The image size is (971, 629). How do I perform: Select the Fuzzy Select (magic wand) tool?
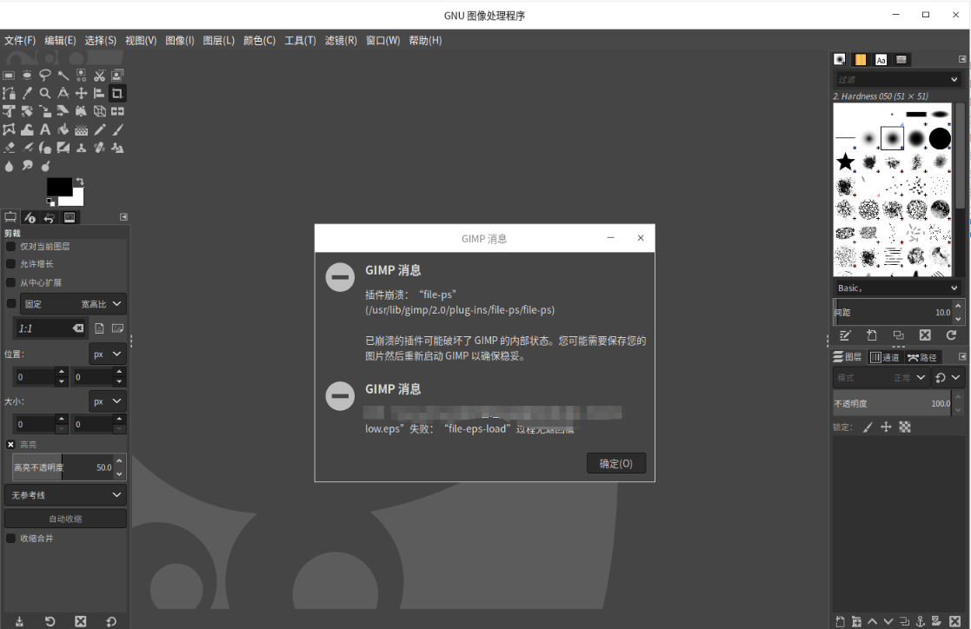tap(63, 75)
